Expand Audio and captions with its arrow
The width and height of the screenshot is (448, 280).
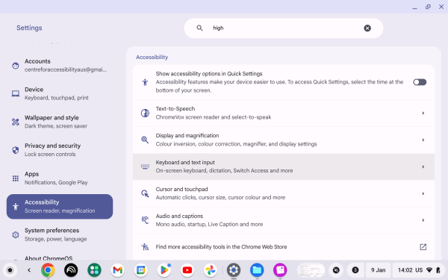coord(423,220)
